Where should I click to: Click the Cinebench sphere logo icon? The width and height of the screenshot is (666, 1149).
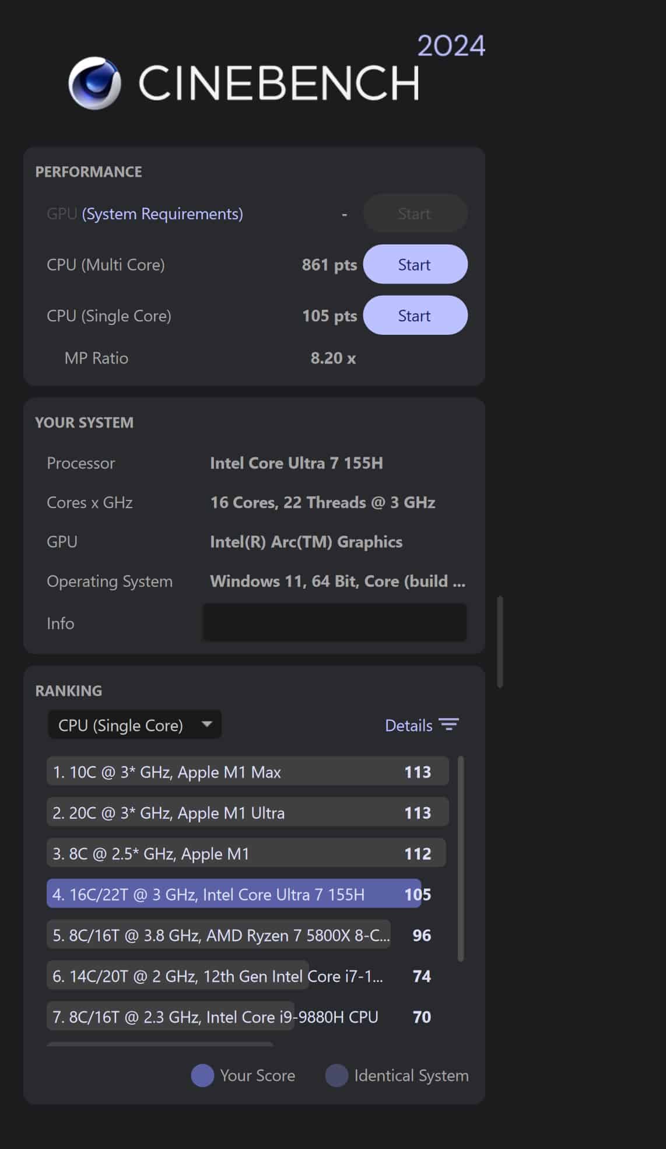coord(94,83)
